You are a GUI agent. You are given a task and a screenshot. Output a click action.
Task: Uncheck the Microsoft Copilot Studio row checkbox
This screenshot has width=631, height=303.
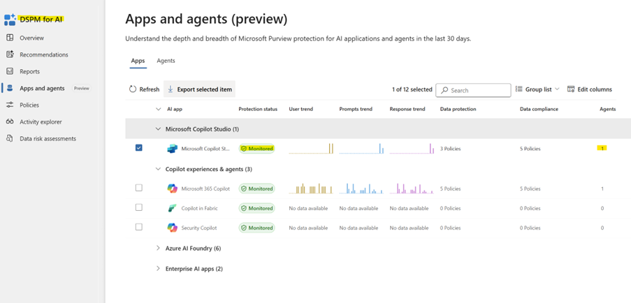[x=139, y=148]
